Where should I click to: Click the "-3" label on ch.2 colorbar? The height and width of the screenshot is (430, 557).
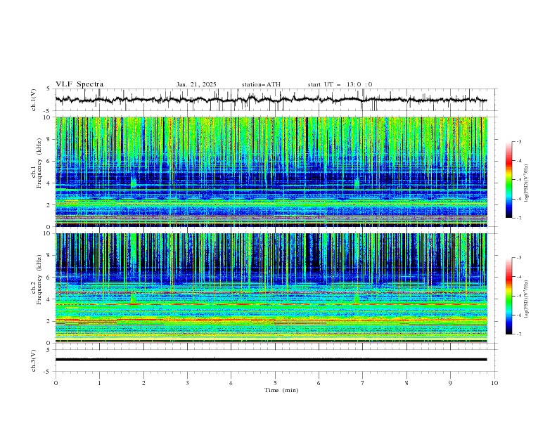(x=519, y=258)
